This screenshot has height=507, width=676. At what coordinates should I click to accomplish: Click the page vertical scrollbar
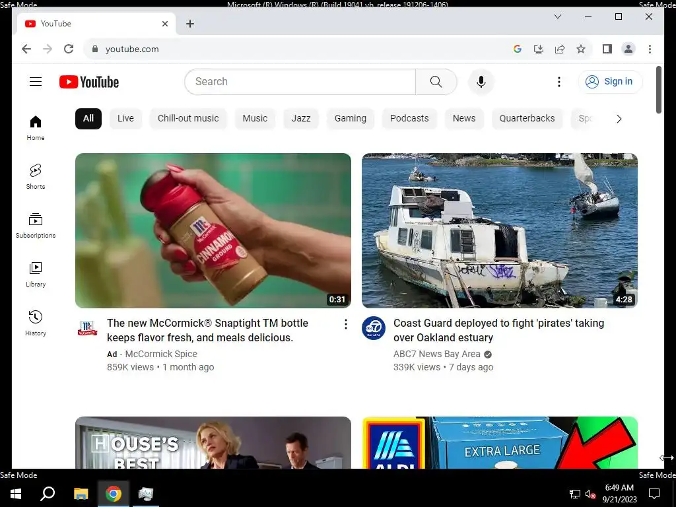pos(658,90)
